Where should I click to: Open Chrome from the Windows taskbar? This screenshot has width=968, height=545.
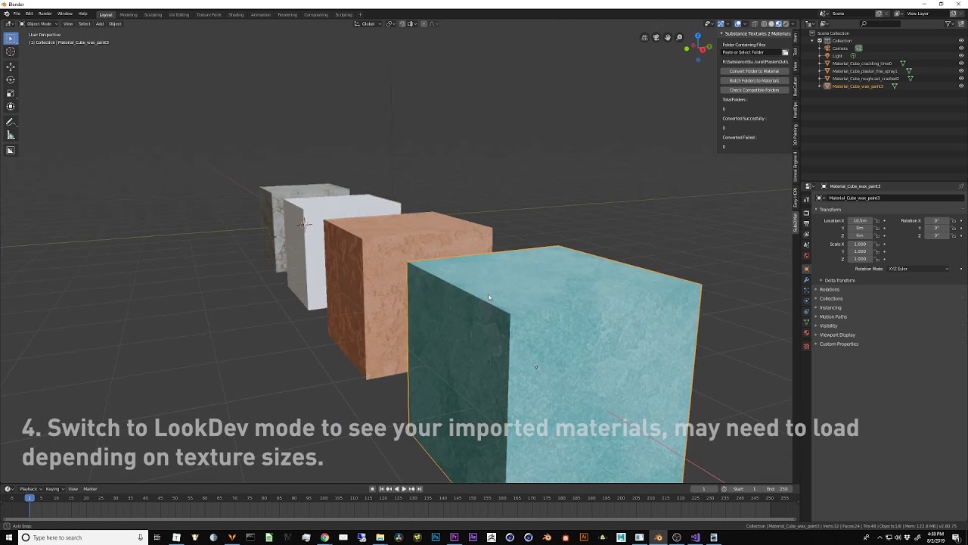point(324,537)
